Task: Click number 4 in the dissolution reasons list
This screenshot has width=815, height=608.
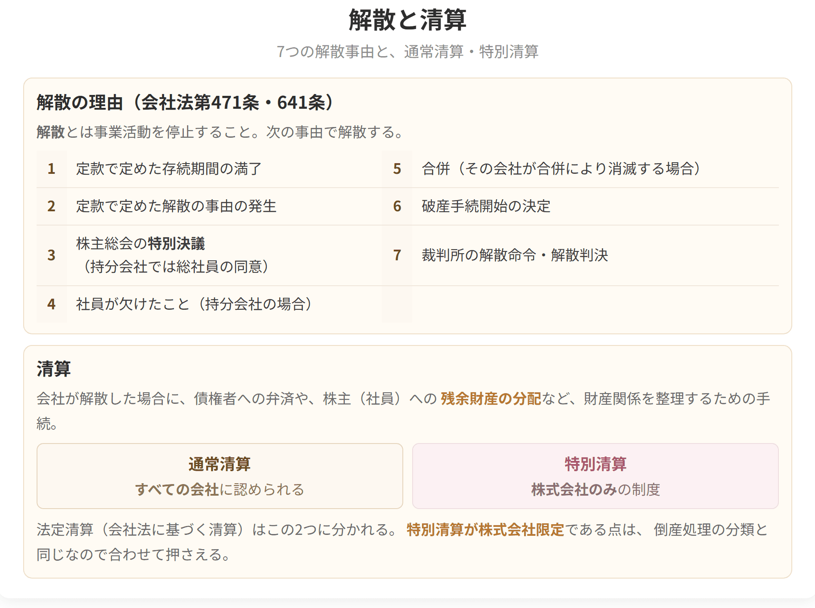Action: pos(51,304)
